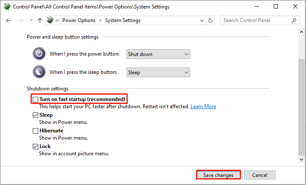This screenshot has height=185, width=306.
Task: Click the sleep button moon icon
Action: click(x=39, y=72)
